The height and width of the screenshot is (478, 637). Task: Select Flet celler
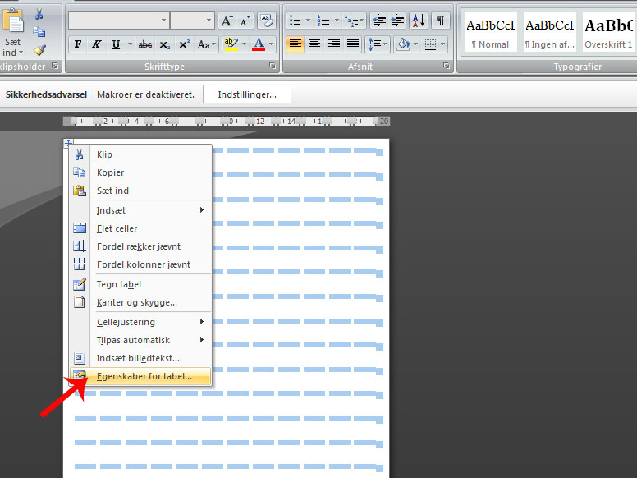tap(140, 228)
